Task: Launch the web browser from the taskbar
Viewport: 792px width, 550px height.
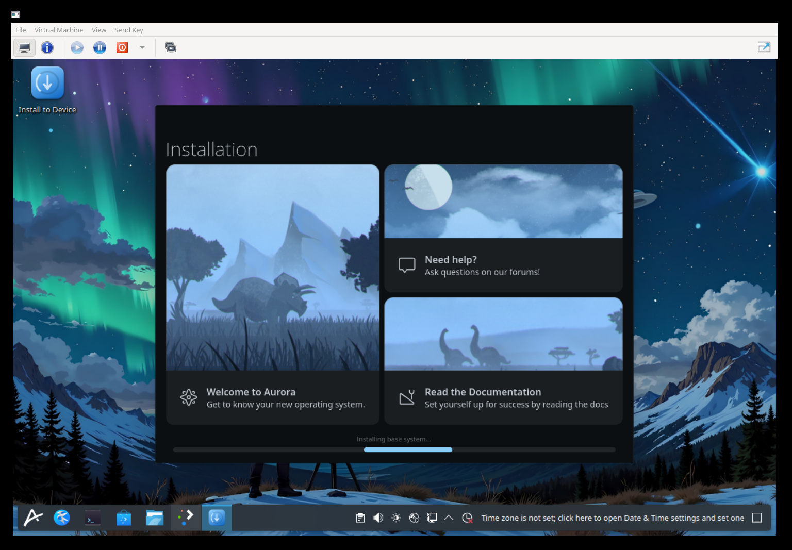Action: click(62, 518)
